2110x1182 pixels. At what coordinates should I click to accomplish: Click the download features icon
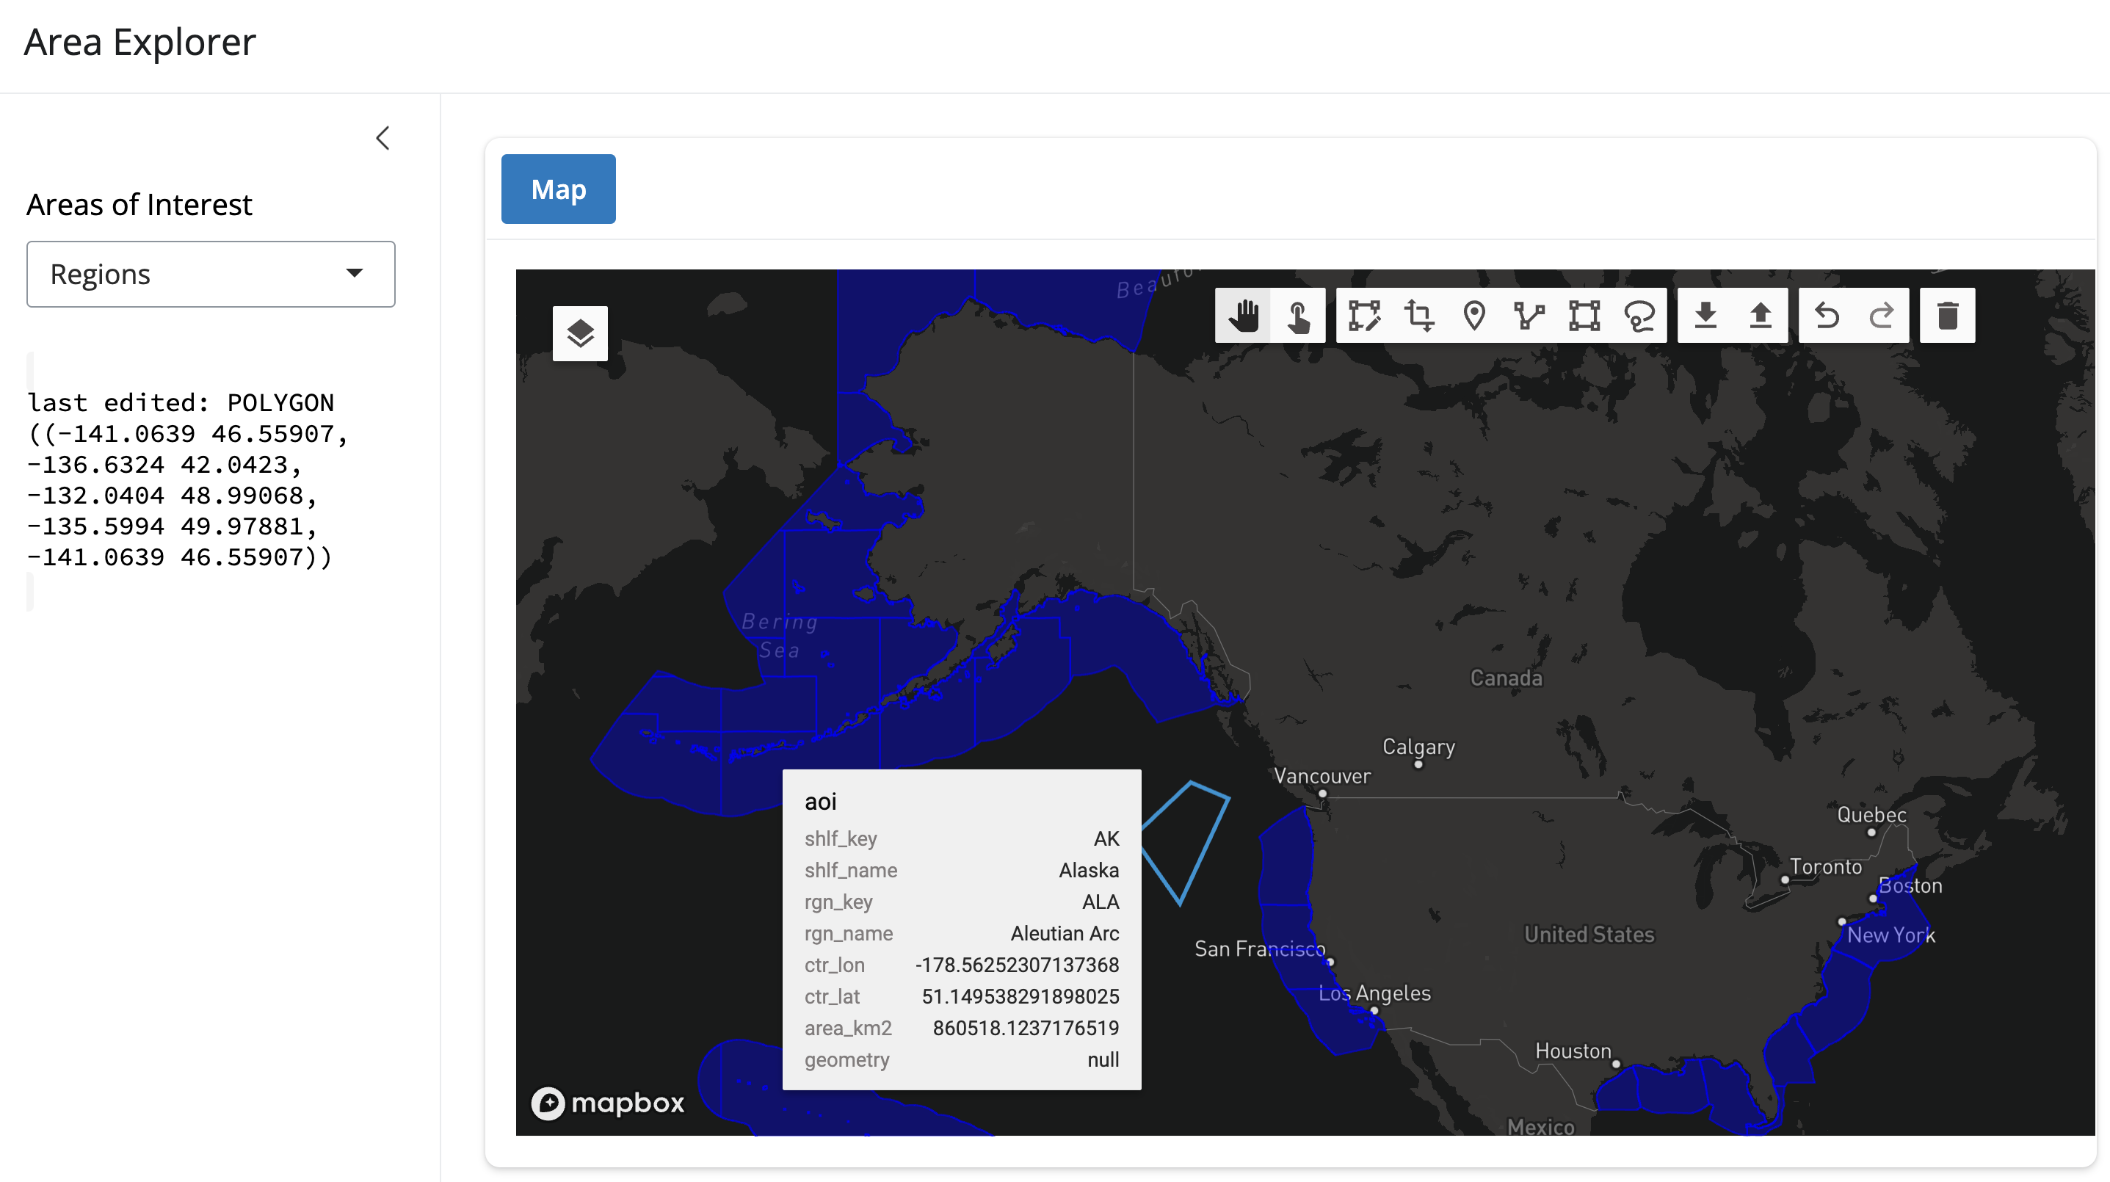pyautogui.click(x=1705, y=316)
